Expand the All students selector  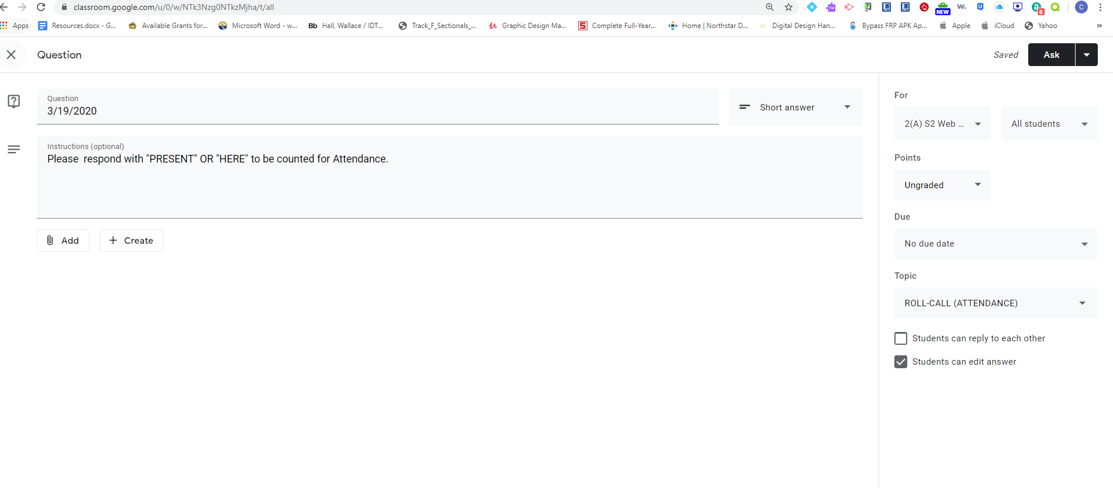[x=1049, y=124]
